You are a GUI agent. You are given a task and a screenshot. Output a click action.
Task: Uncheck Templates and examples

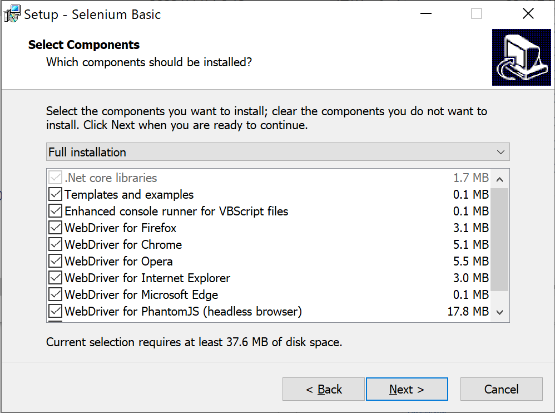(54, 194)
